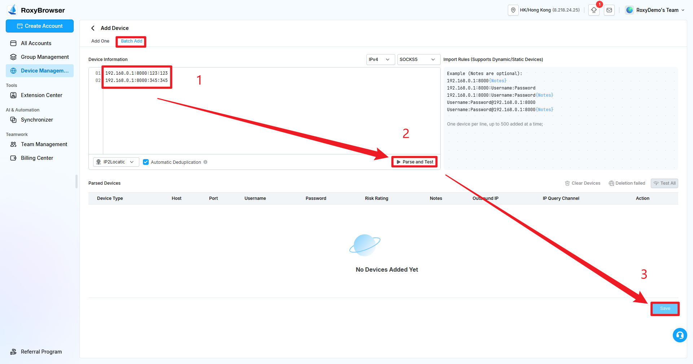Viewport: 693px width, 364px height.
Task: Click the Create Account window icon
Action: 20,26
